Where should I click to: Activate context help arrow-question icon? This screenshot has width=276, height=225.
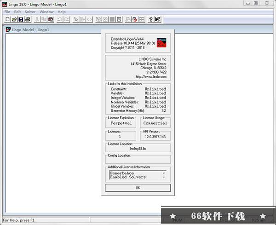point(157,19)
